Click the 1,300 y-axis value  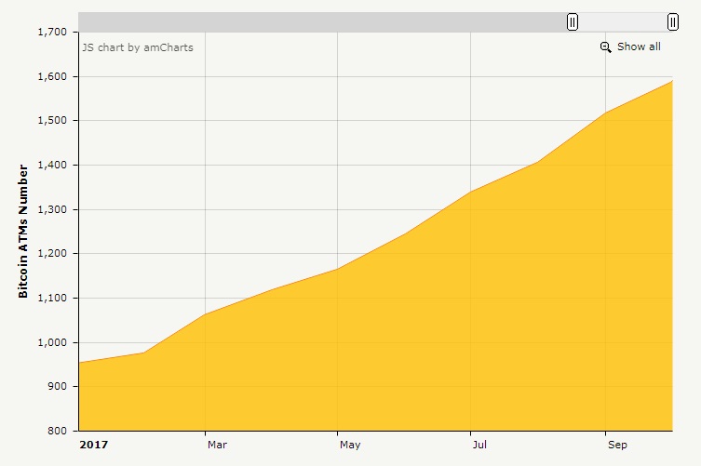[x=52, y=209]
